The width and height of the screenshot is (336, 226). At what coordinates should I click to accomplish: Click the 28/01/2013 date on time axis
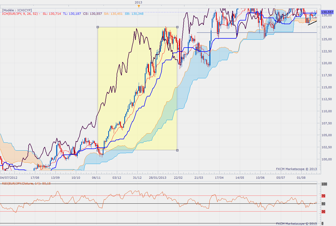tap(158, 178)
